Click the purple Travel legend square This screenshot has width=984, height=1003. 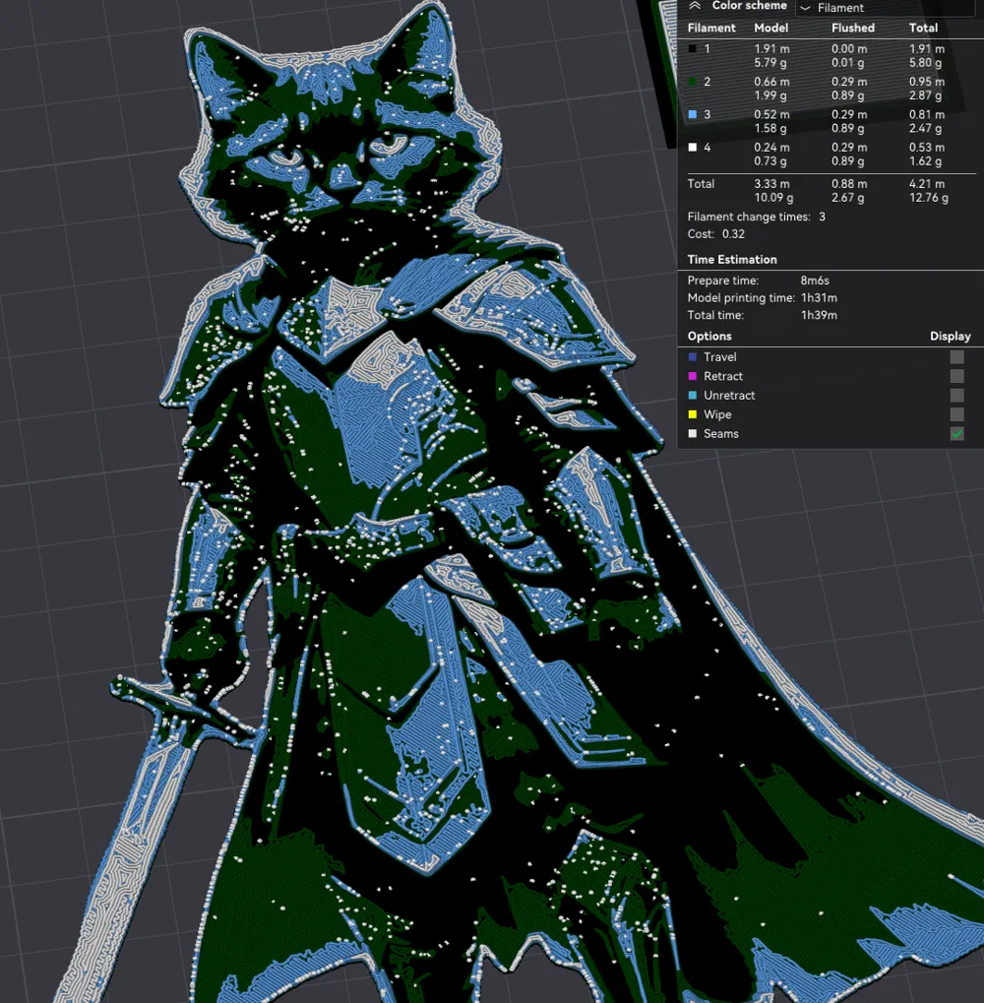tap(692, 356)
